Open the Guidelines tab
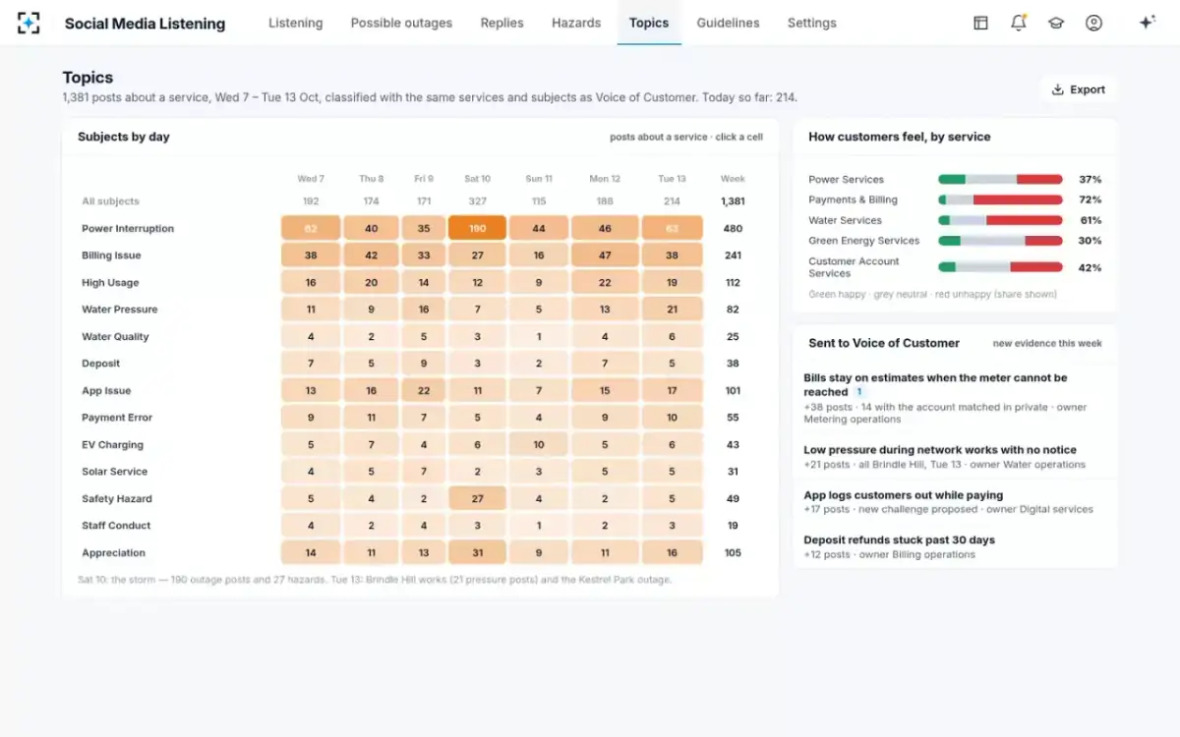Image resolution: width=1180 pixels, height=737 pixels. pos(728,23)
